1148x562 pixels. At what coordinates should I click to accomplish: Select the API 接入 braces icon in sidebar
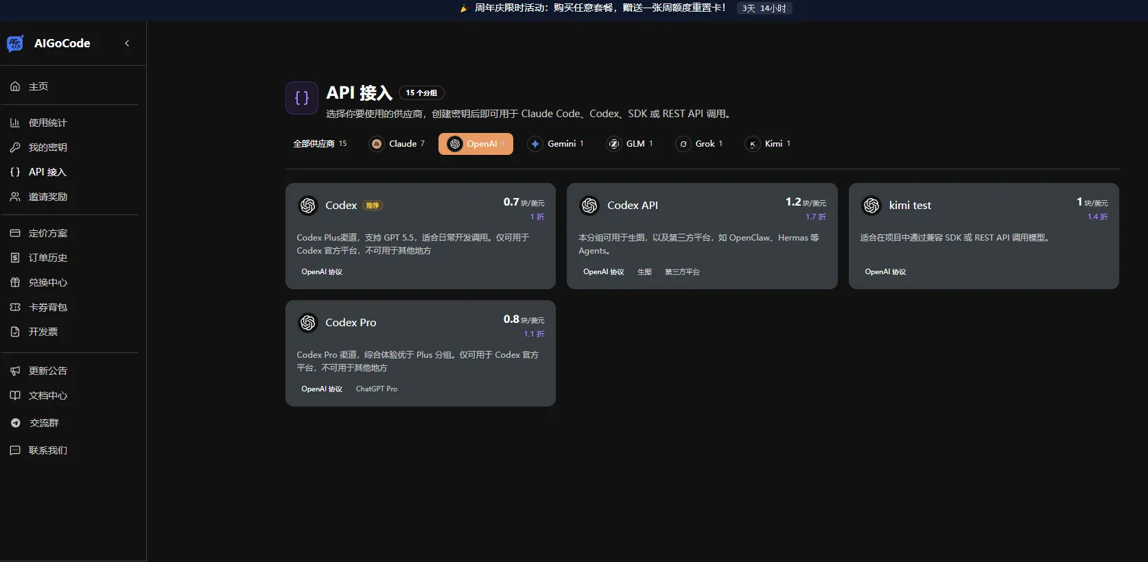[x=15, y=172]
